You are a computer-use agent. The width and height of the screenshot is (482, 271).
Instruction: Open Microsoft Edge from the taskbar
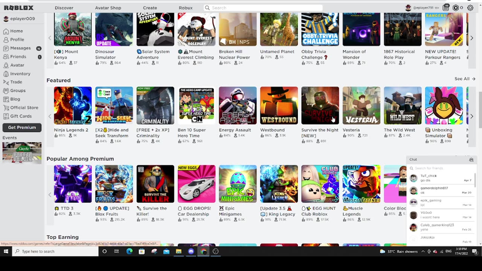(x=129, y=251)
